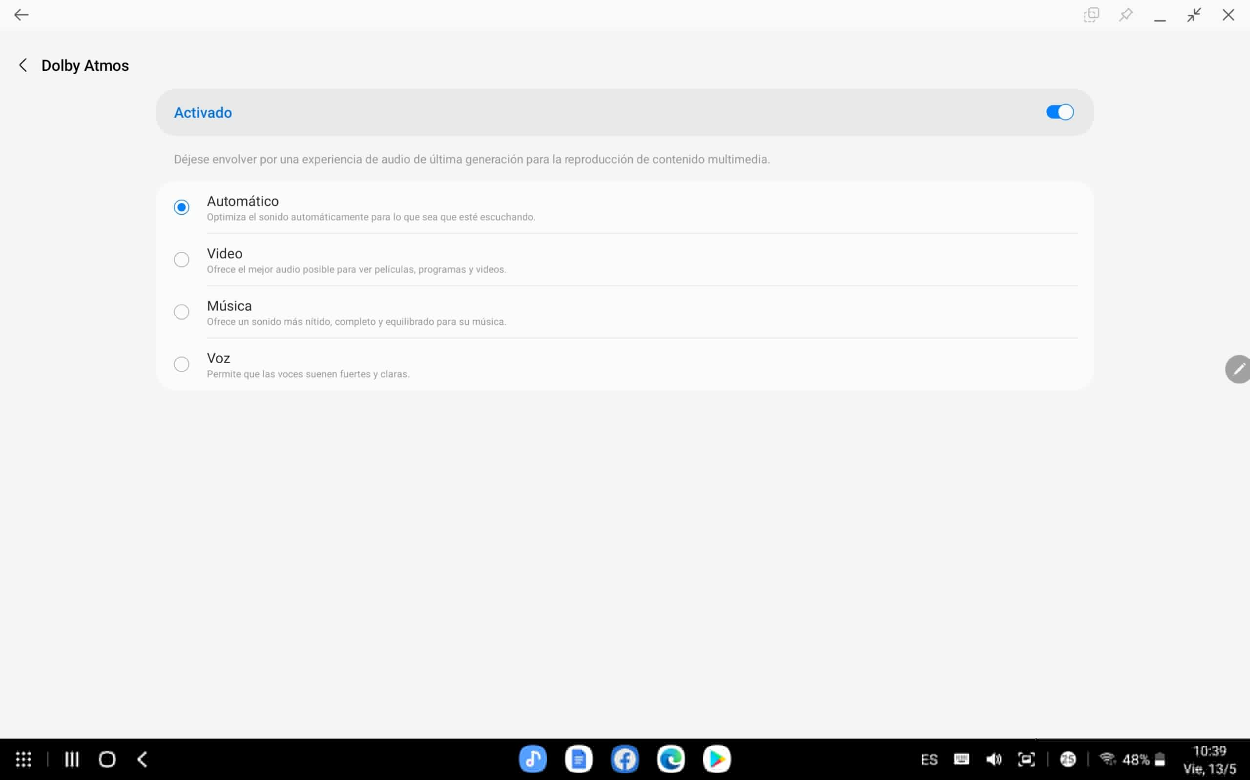Select the Música sound mode
This screenshot has width=1250, height=780.
click(x=182, y=311)
